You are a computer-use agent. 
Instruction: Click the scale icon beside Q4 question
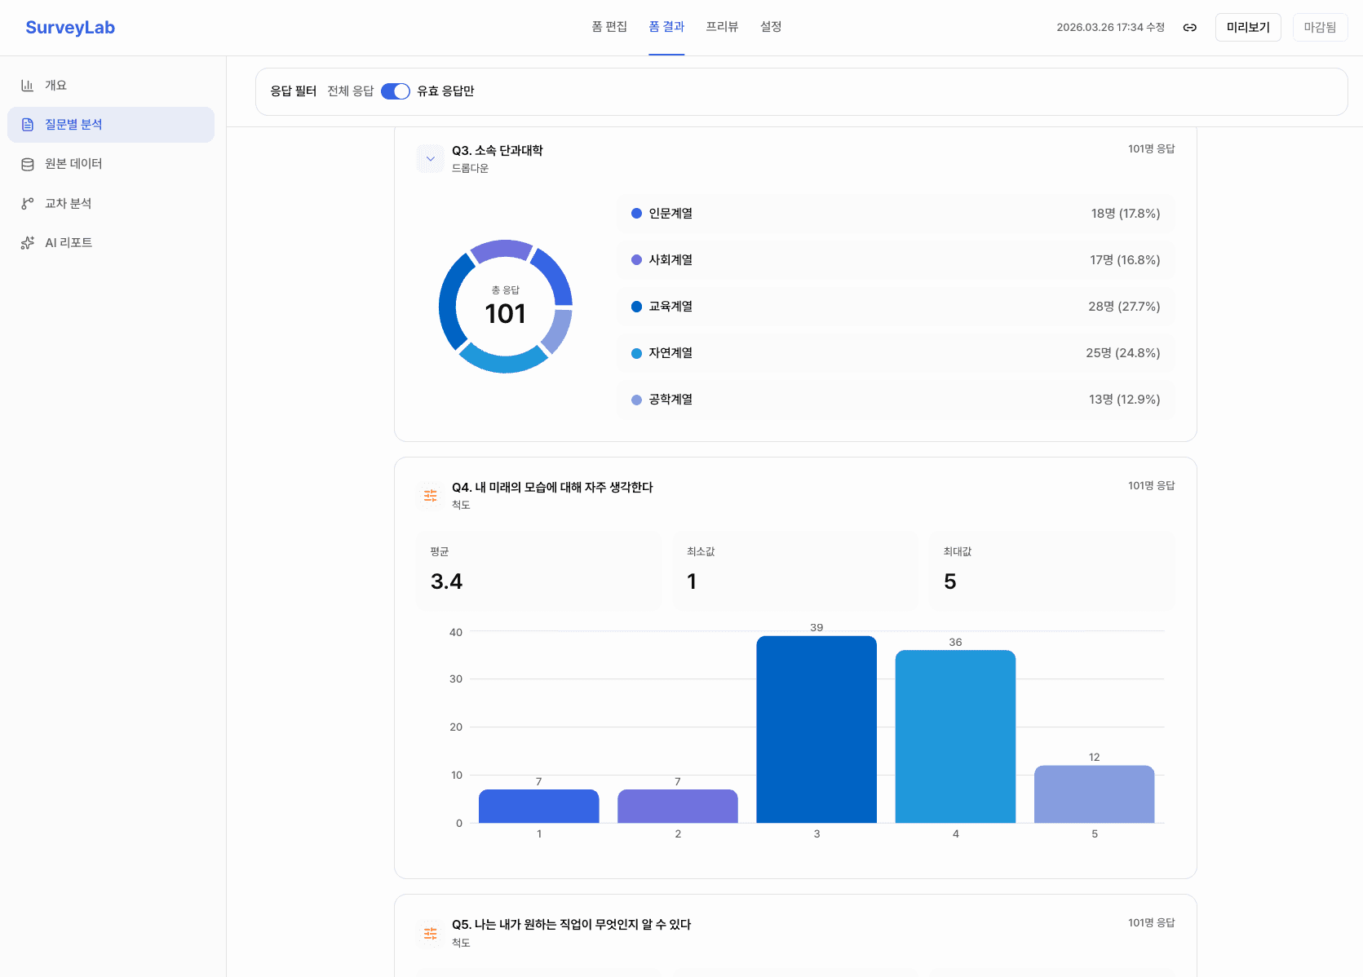(x=430, y=495)
